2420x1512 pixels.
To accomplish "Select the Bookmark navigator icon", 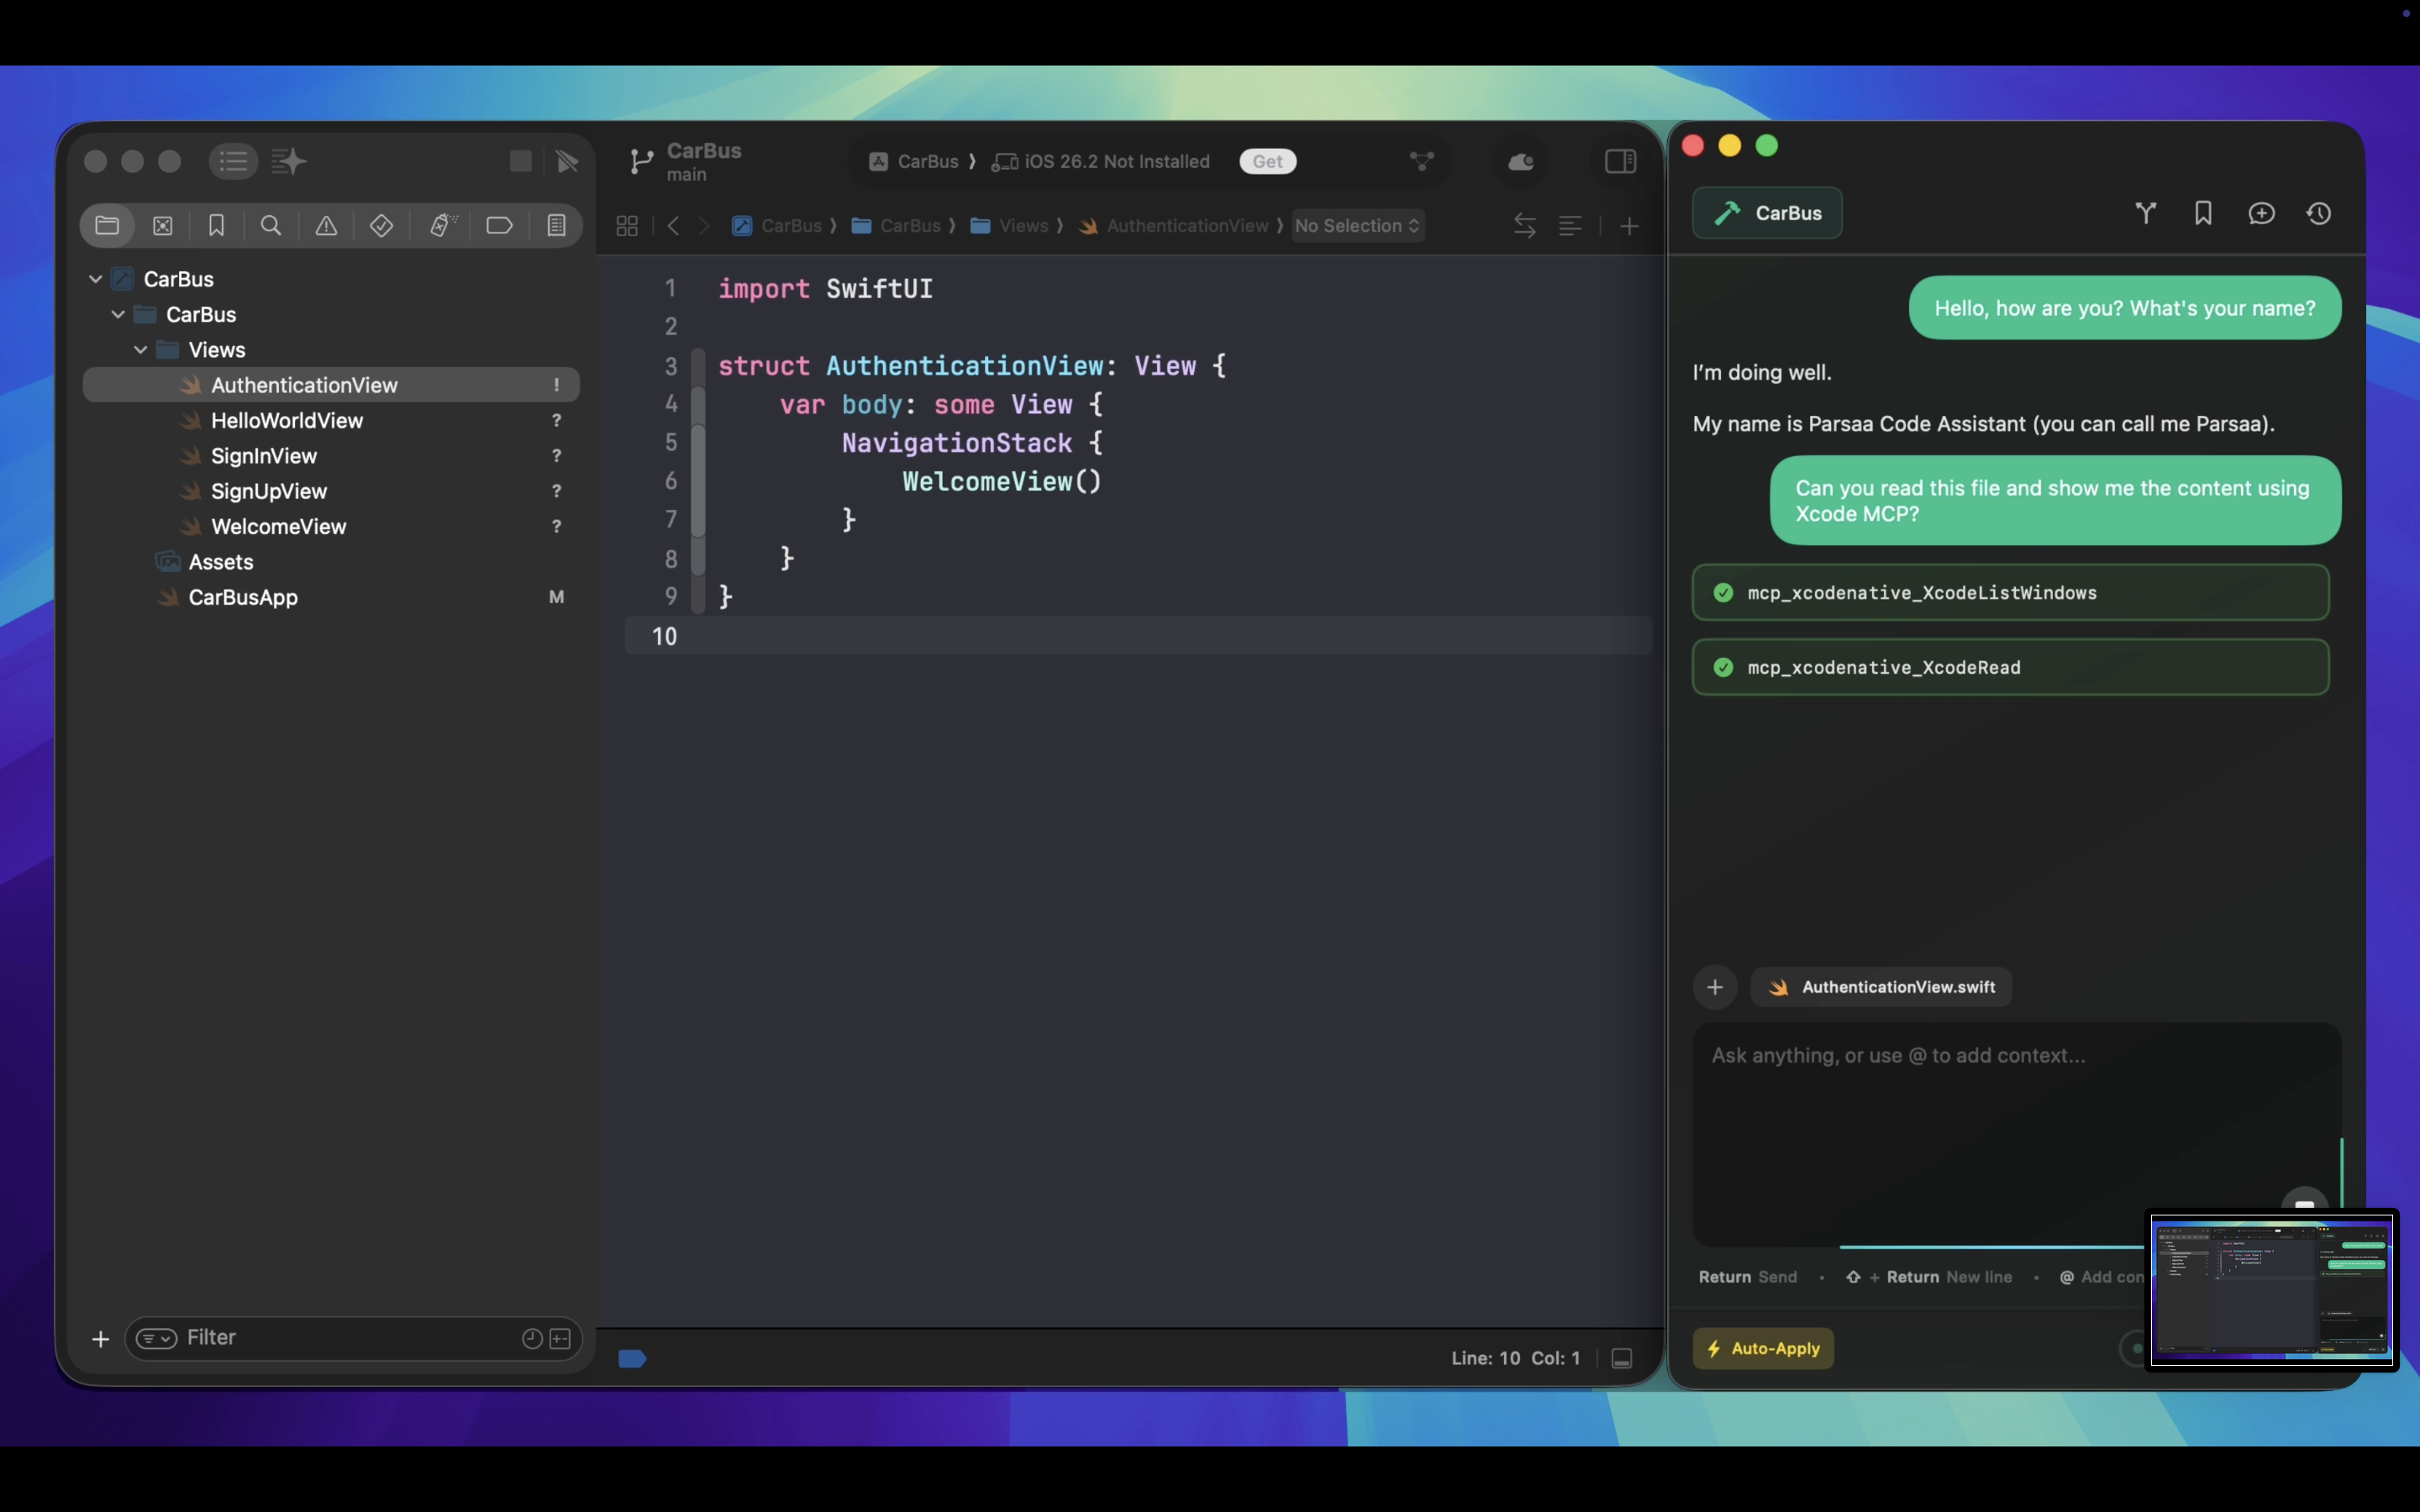I will click(x=216, y=226).
